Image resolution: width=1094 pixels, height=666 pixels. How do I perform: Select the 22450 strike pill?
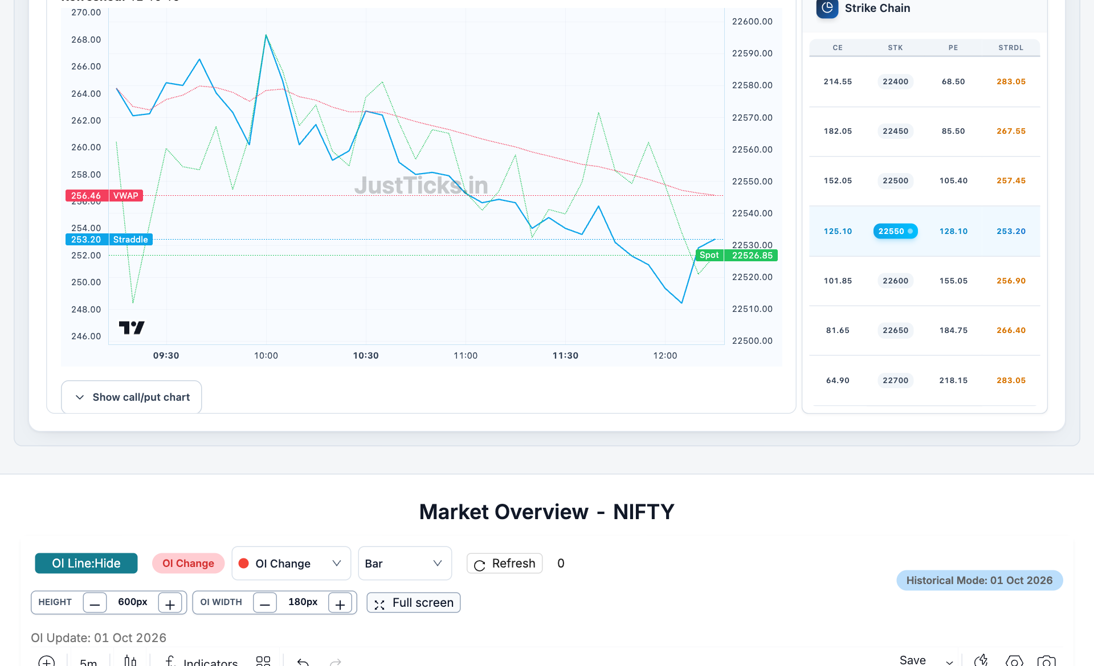896,131
